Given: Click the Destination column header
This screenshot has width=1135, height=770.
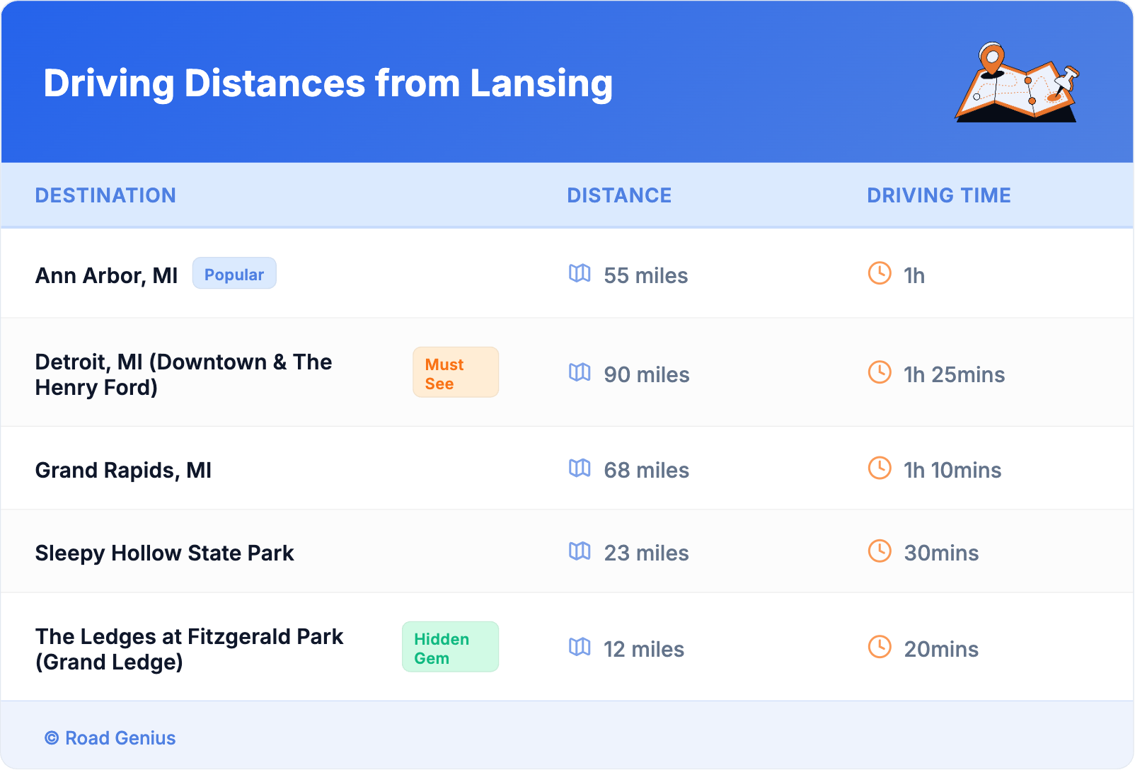Looking at the screenshot, I should coord(105,195).
